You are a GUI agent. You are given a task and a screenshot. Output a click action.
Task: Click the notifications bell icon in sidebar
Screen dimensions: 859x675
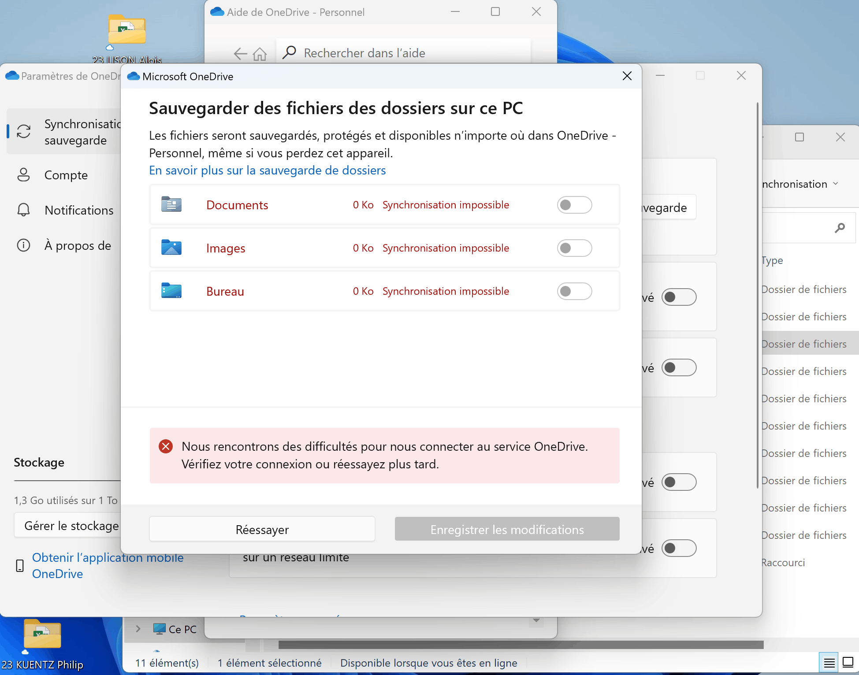23,210
